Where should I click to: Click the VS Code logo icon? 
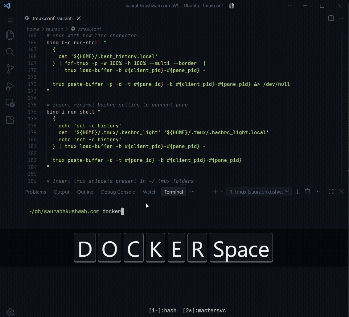pyautogui.click(x=7, y=6)
